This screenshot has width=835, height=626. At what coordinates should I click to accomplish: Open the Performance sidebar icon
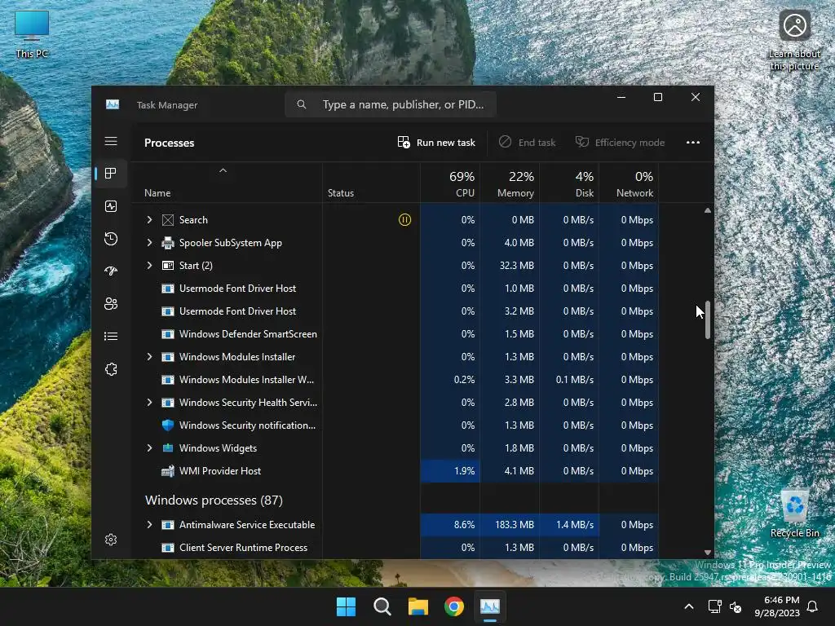click(111, 206)
